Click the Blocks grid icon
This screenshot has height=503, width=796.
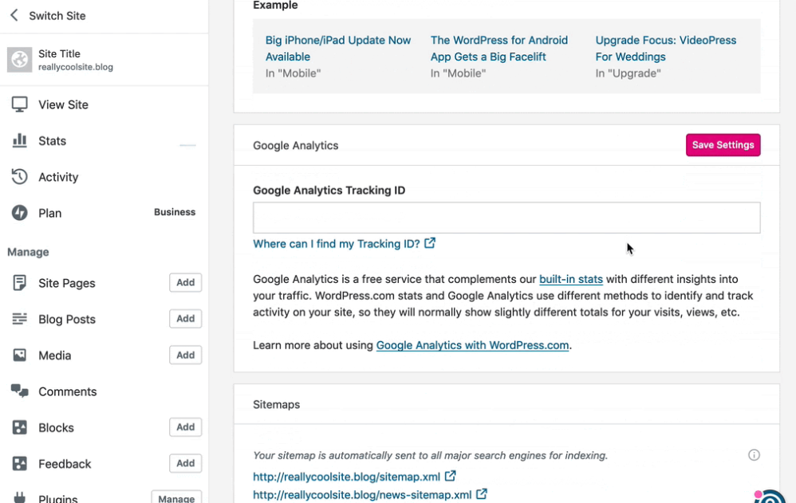click(x=19, y=427)
